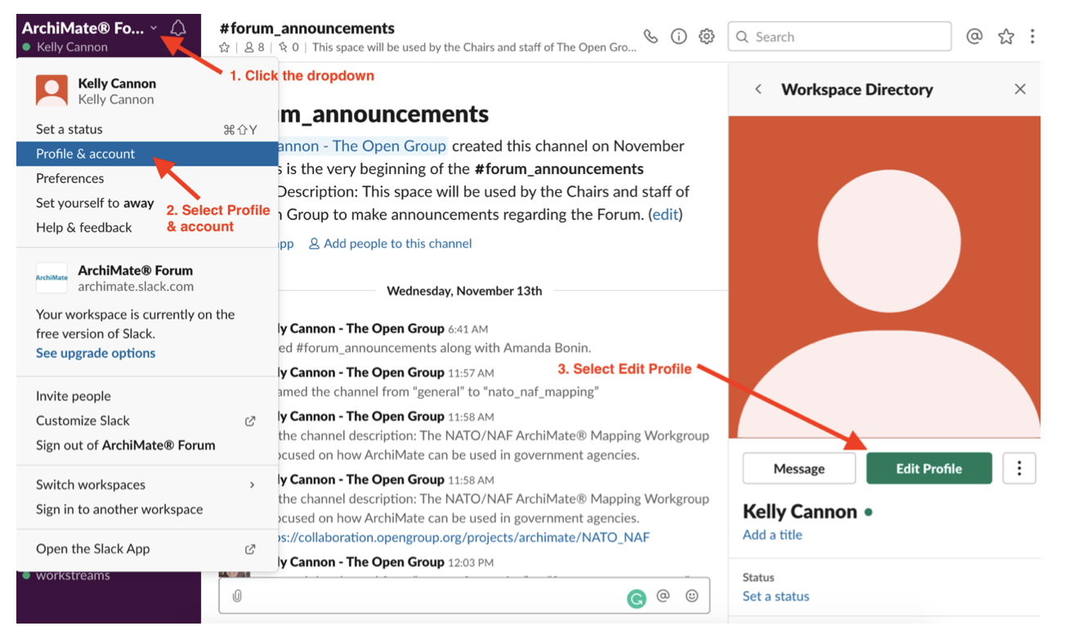Viewport: 1092px width, 626px height.
Task: Click the Edit Profile button
Action: (929, 467)
